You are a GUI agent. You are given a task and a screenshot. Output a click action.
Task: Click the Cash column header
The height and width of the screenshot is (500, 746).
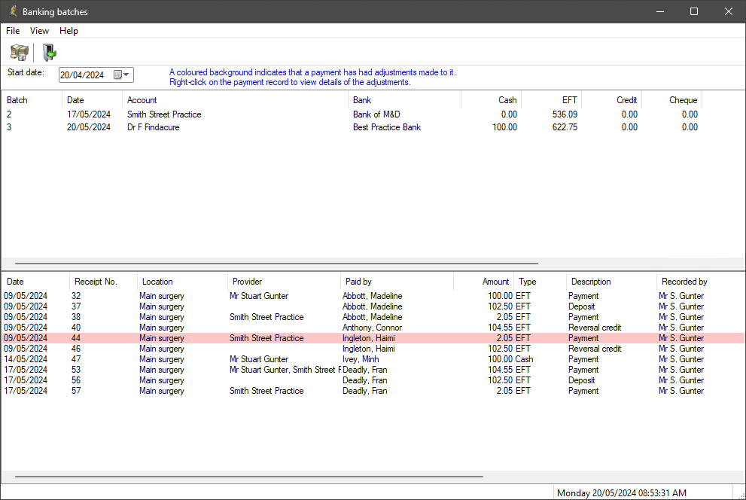coord(491,100)
